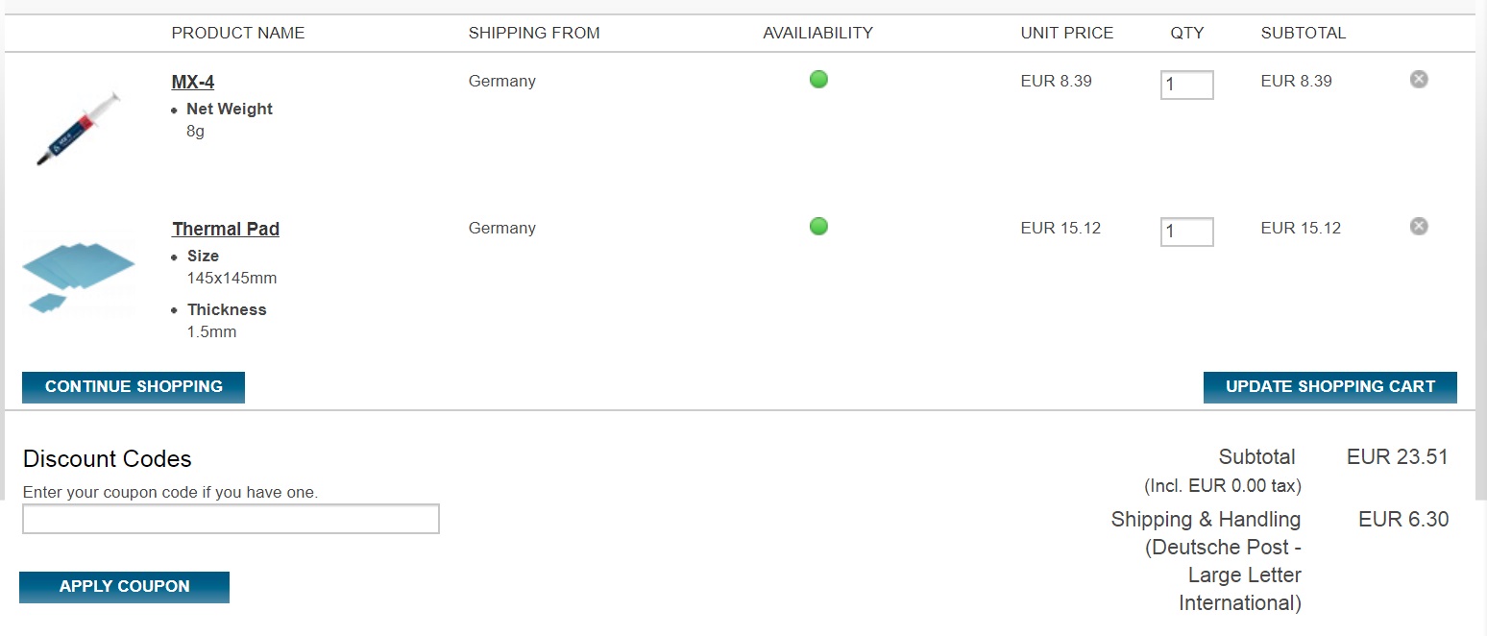This screenshot has width=1487, height=636.
Task: Click the Availiability column header
Action: [817, 33]
